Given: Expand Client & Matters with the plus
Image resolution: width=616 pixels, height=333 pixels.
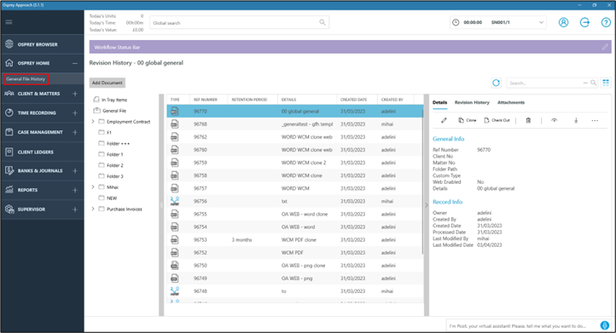Looking at the screenshot, I should point(75,94).
